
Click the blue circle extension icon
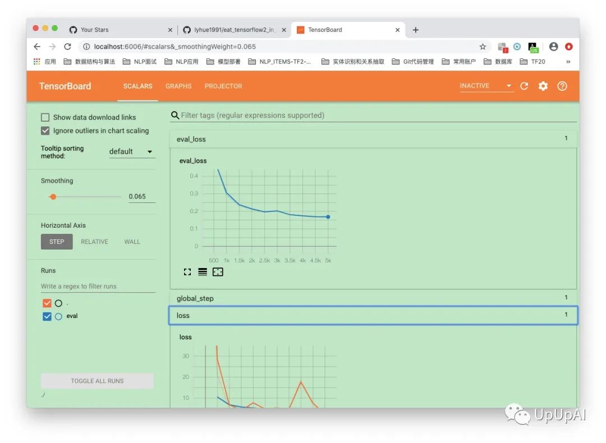517,47
